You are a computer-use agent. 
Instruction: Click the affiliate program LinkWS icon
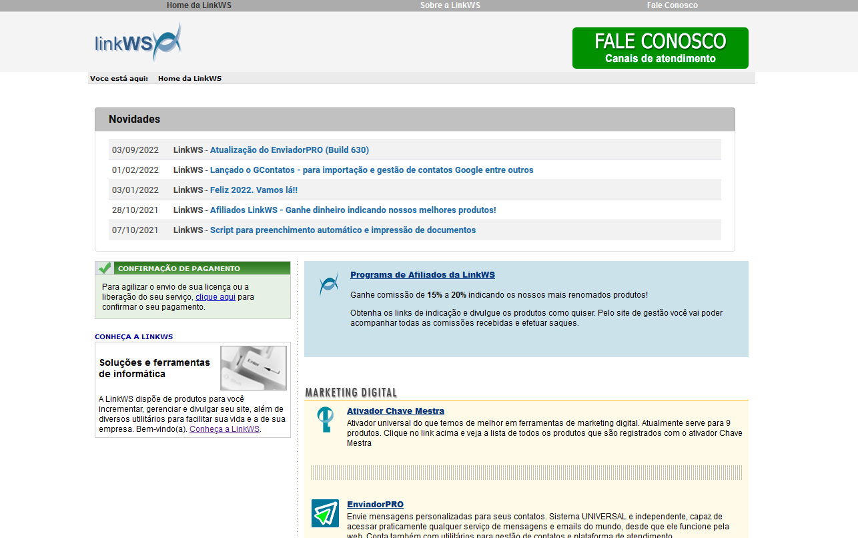328,284
